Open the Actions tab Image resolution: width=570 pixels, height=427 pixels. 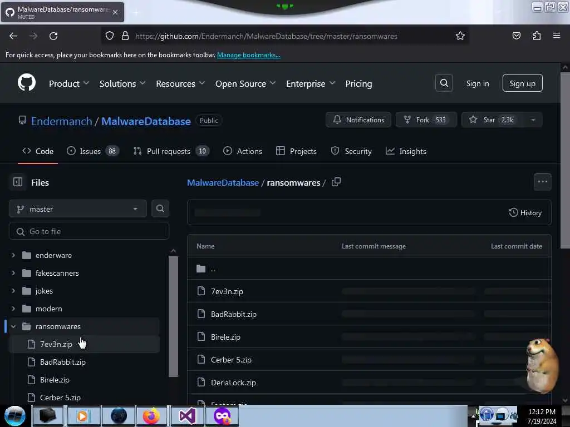(243, 151)
